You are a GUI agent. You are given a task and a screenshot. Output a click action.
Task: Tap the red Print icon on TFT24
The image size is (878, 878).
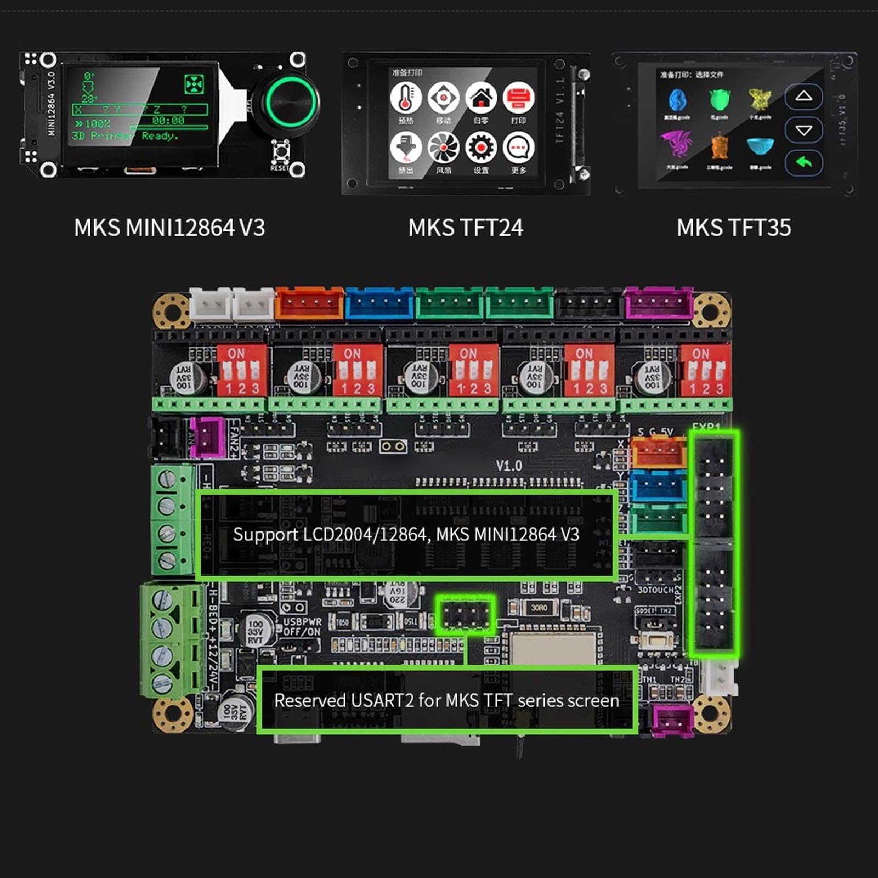tap(518, 98)
